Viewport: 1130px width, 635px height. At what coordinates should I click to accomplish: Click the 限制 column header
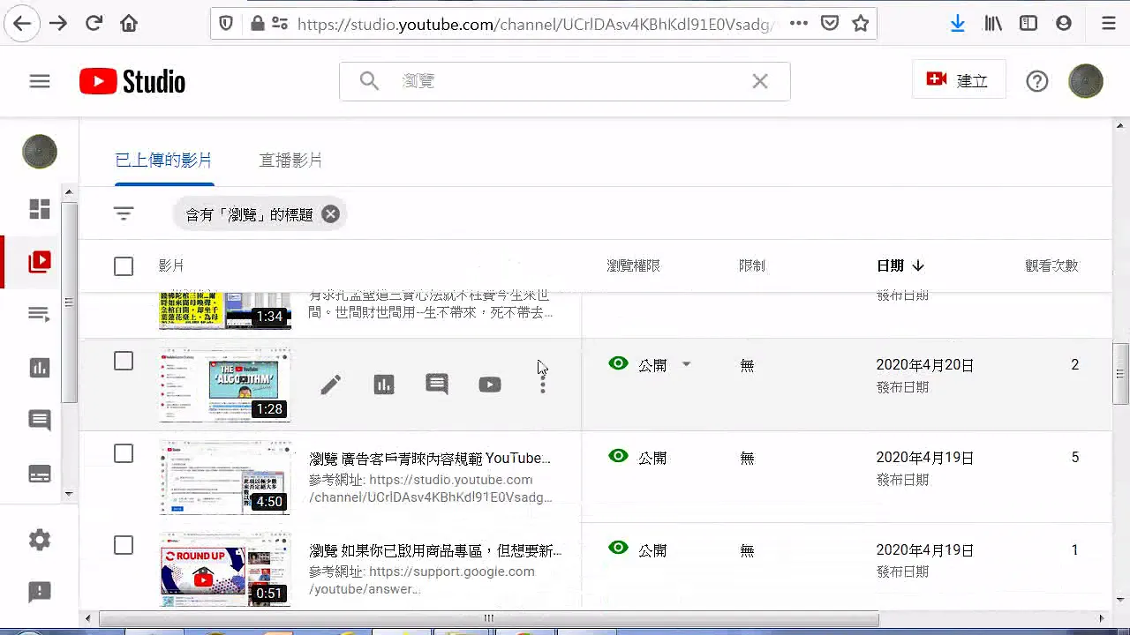[x=752, y=265]
